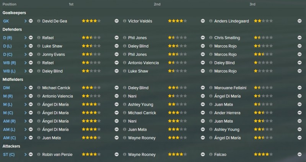The height and width of the screenshot is (162, 306).
Task: Click the WB (R) position label
Action: [9, 63]
